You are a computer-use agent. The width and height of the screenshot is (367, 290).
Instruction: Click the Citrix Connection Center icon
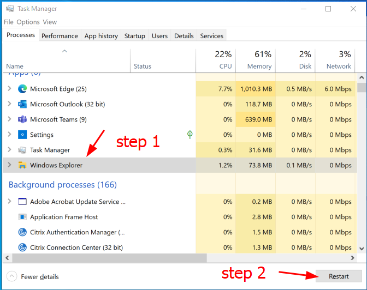[22, 247]
